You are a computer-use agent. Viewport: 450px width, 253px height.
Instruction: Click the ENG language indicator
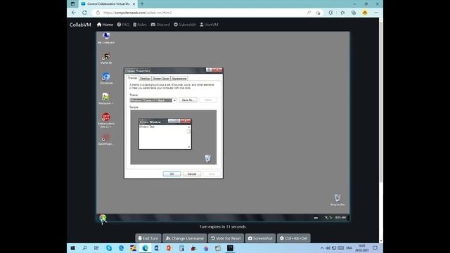click(349, 248)
